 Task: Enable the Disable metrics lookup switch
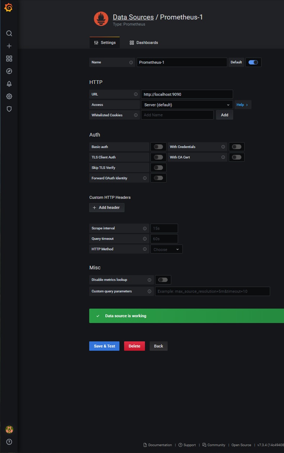pyautogui.click(x=163, y=280)
